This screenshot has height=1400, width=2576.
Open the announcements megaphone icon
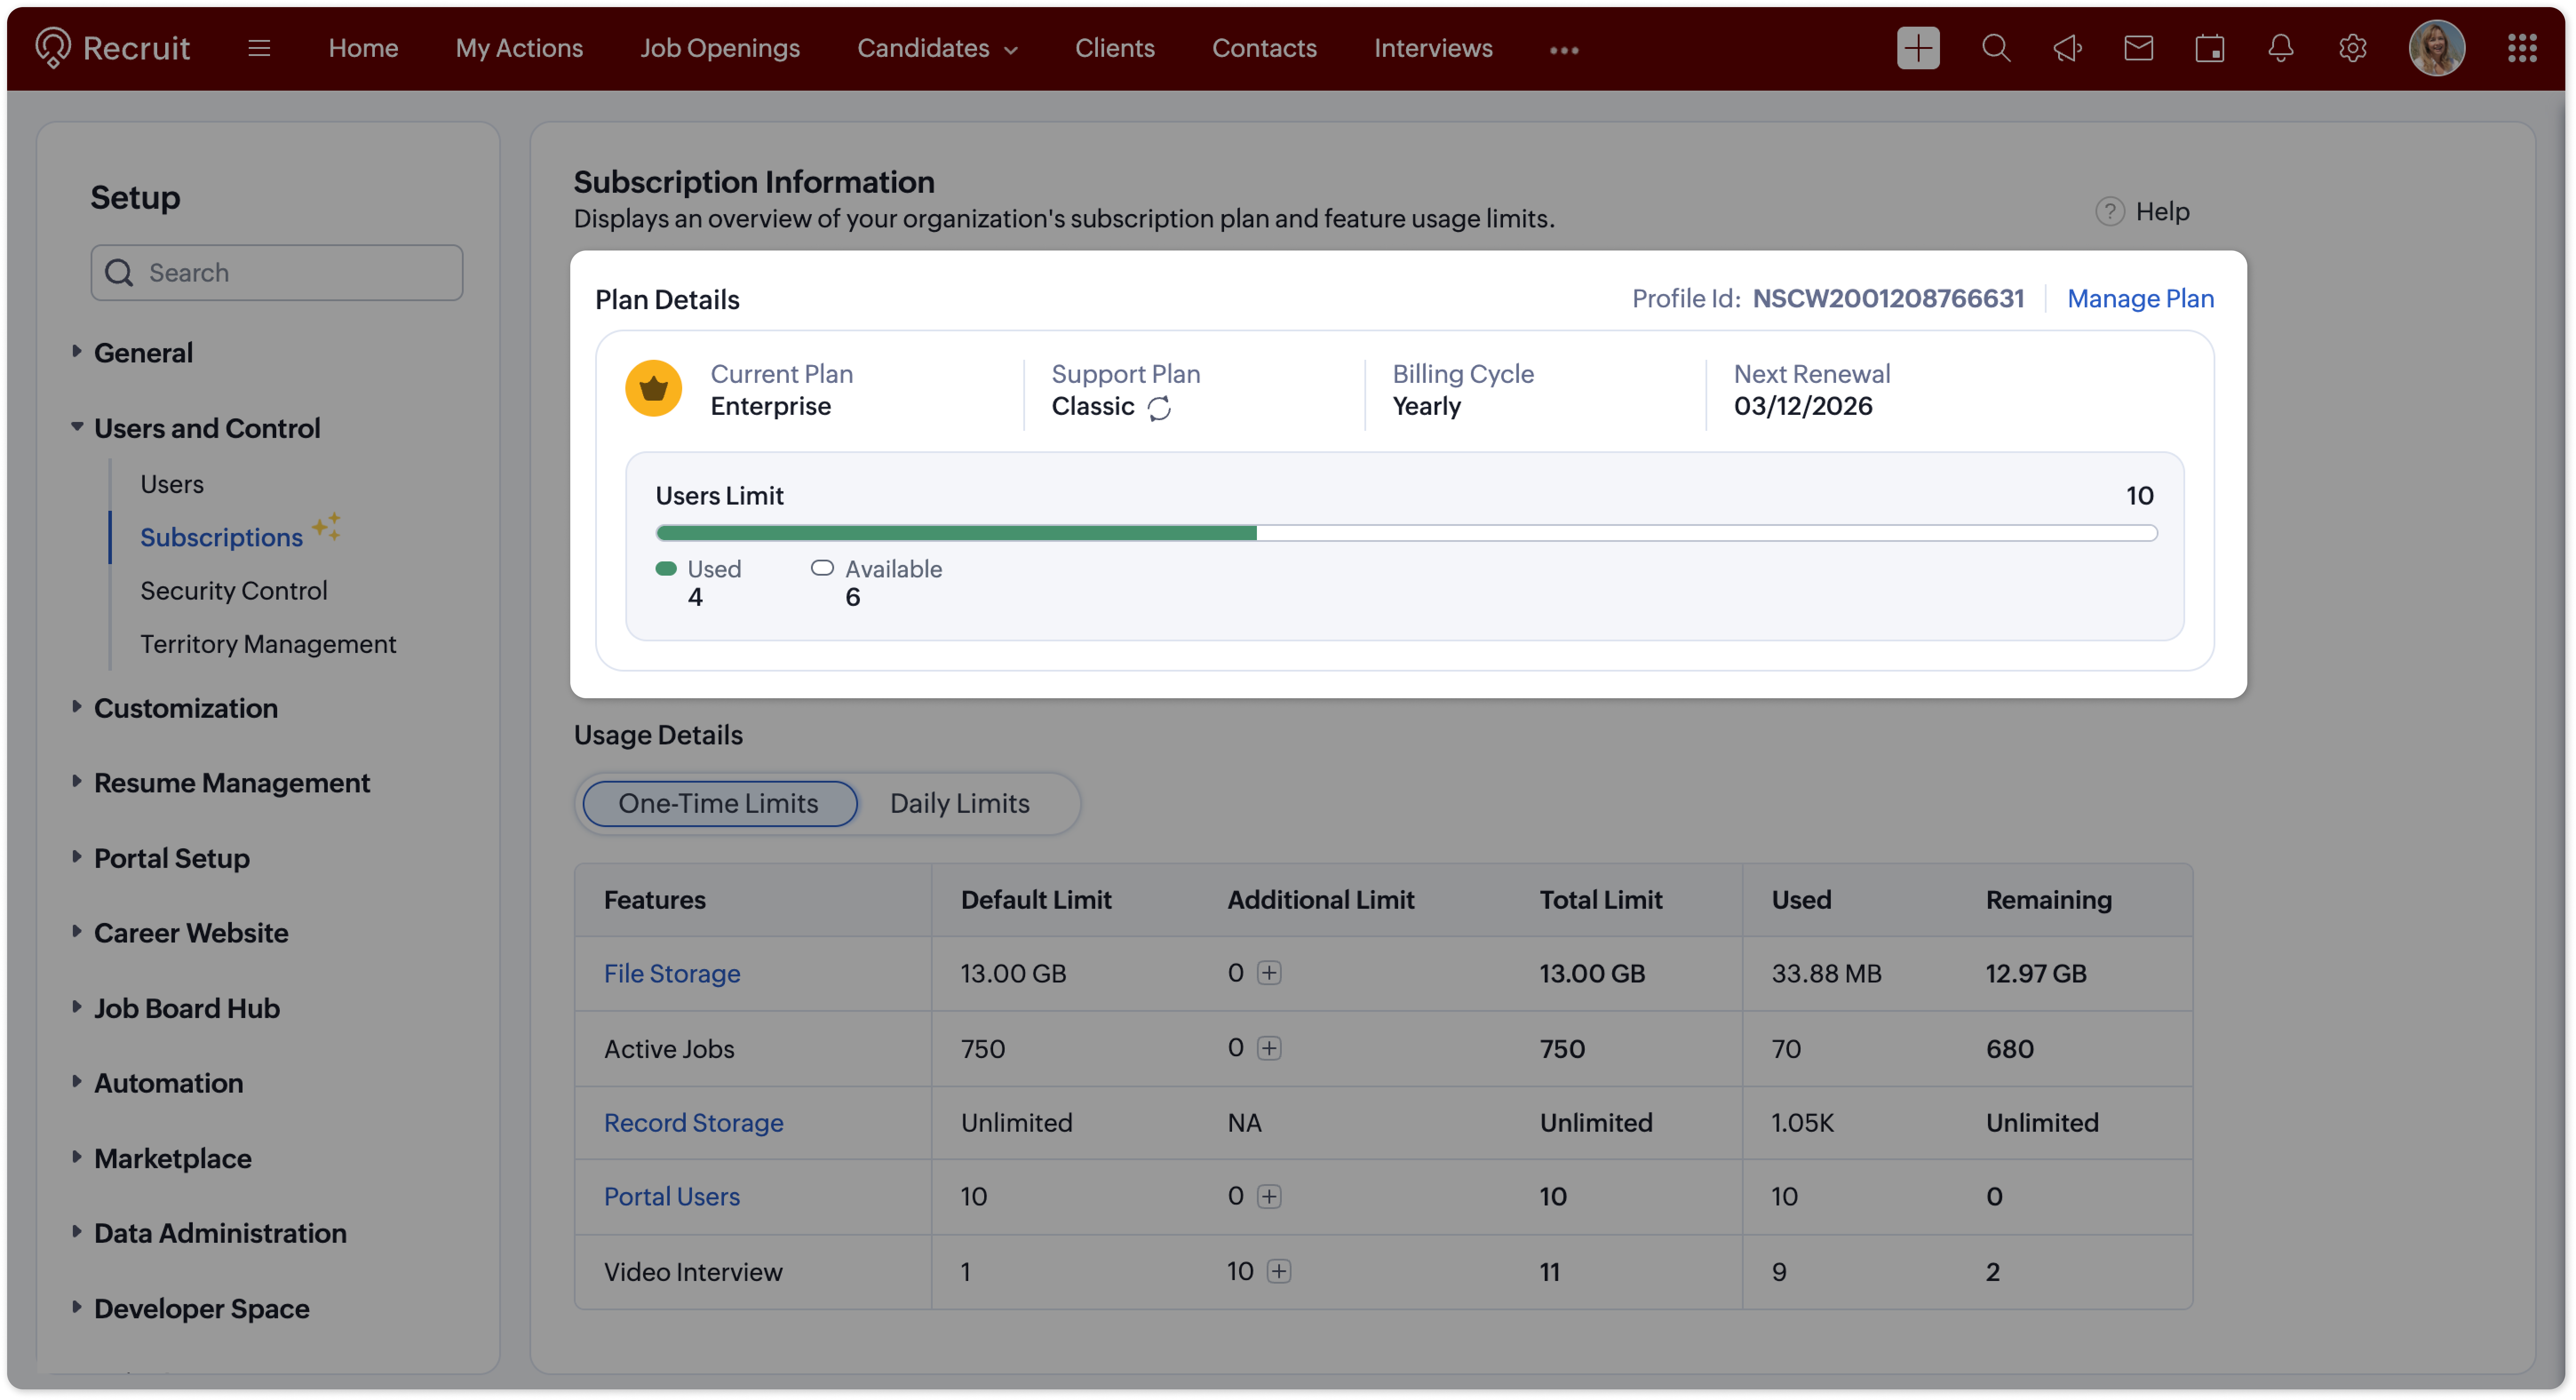pos(2067,48)
